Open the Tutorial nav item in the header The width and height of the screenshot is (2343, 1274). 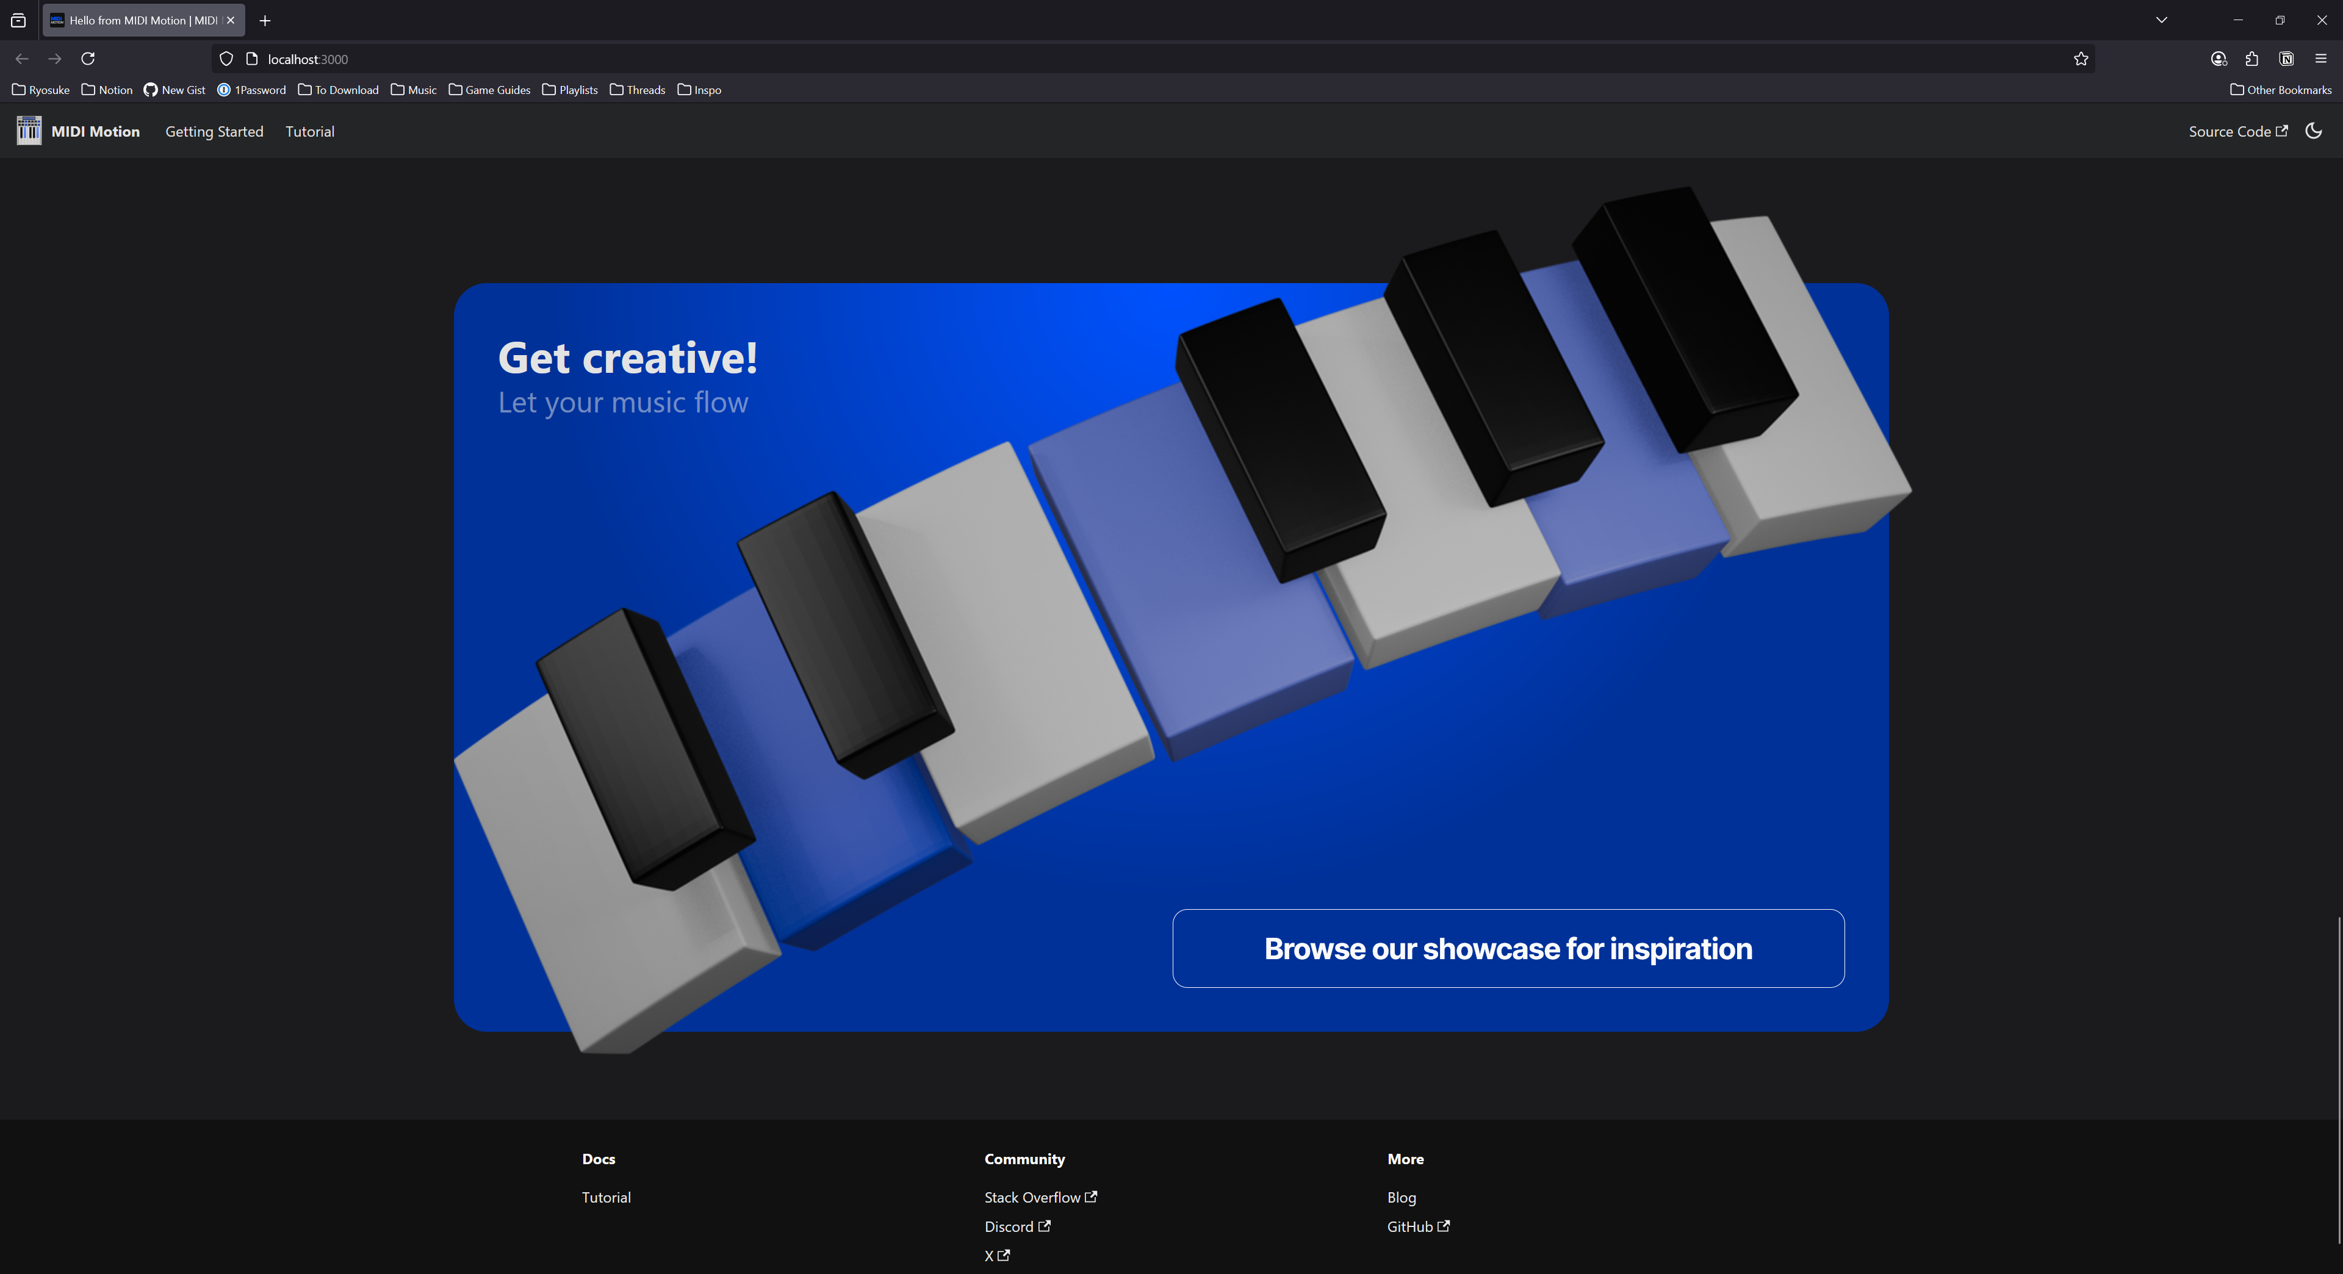[x=310, y=132]
